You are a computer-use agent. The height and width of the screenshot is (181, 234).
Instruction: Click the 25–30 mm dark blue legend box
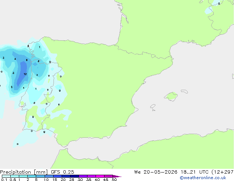[75, 176]
